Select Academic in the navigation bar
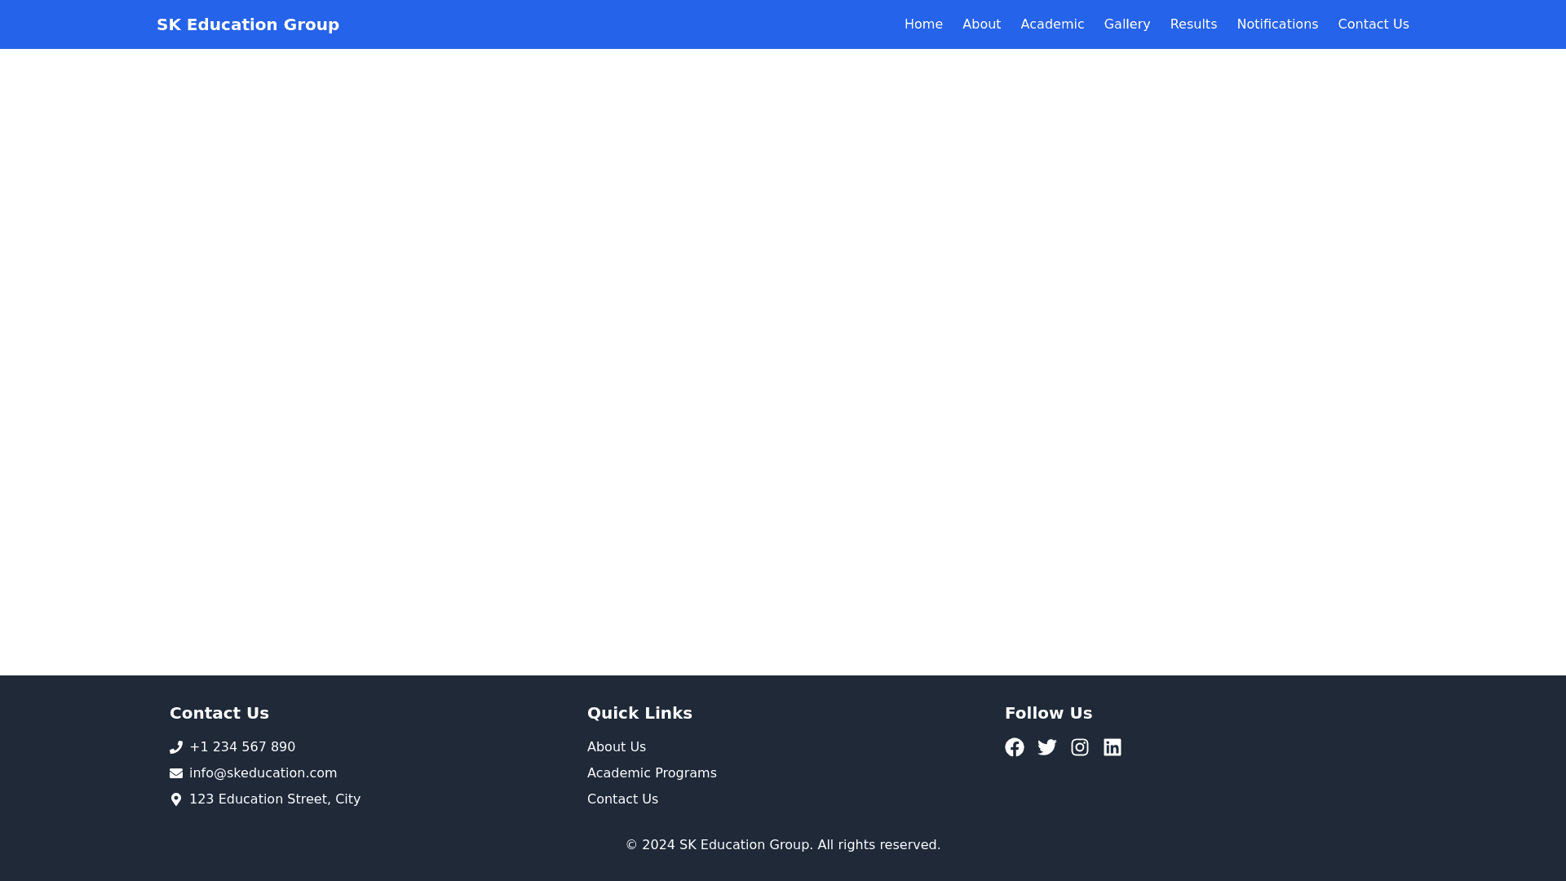 1052,24
